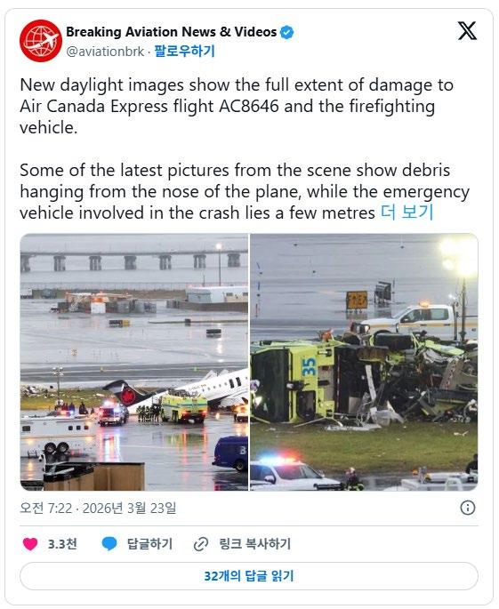
Task: Click the blue verified badge
Action: [287, 32]
